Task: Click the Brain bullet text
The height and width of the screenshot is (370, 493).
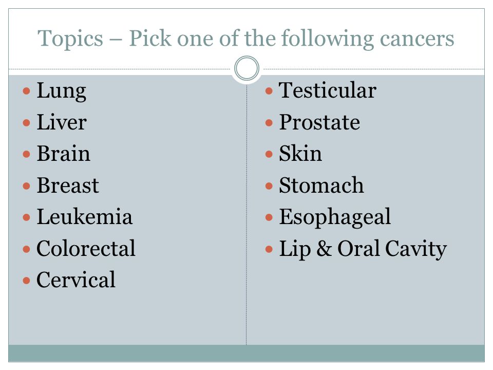Action: coord(64,154)
